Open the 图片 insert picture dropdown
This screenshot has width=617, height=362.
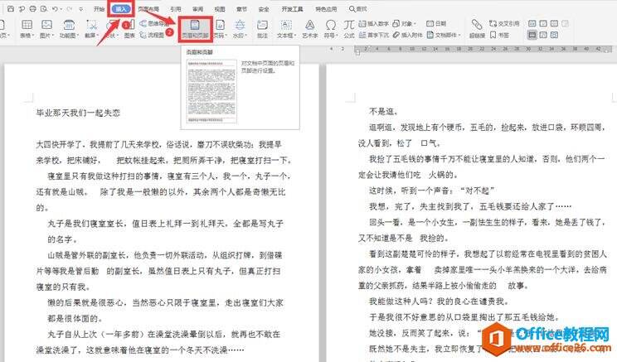pyautogui.click(x=46, y=29)
